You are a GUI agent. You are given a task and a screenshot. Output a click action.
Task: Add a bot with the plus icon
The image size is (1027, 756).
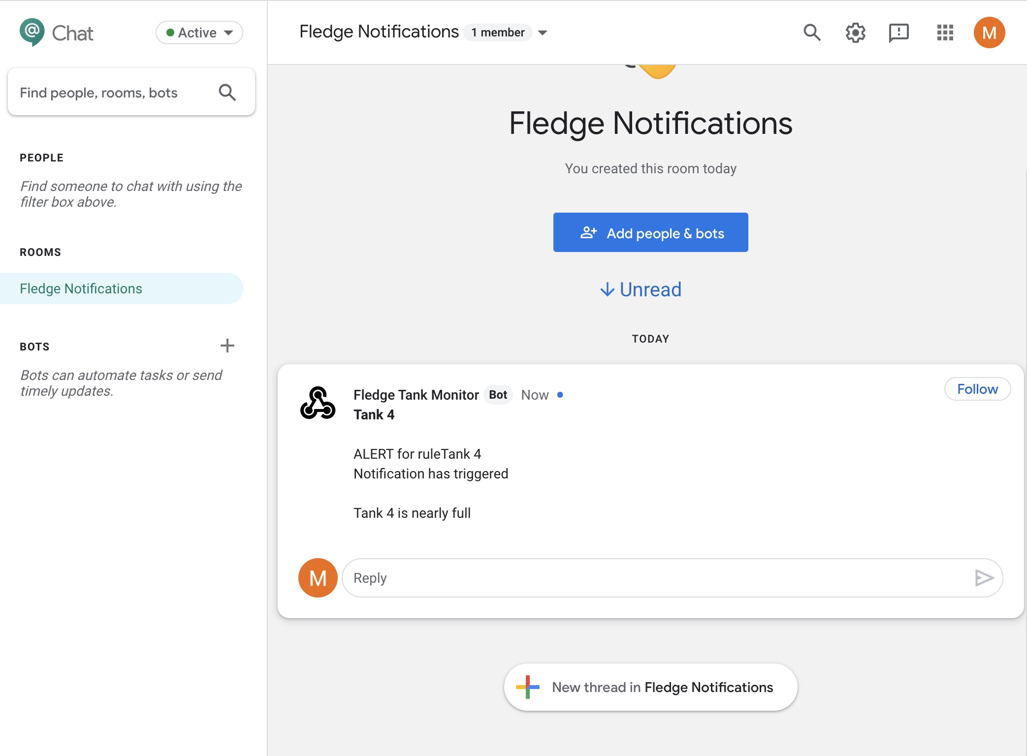227,346
